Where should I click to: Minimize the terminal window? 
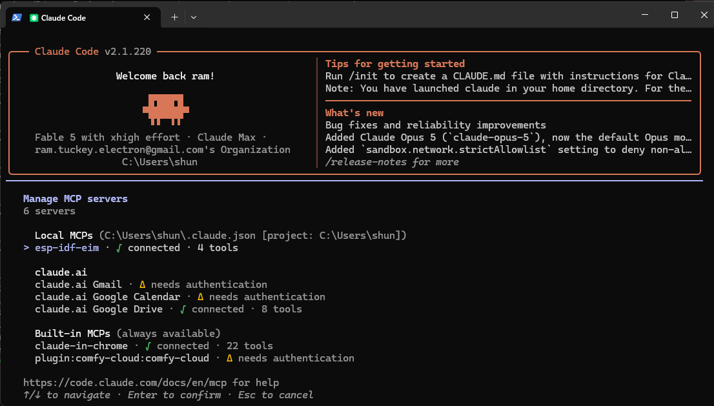click(x=645, y=15)
